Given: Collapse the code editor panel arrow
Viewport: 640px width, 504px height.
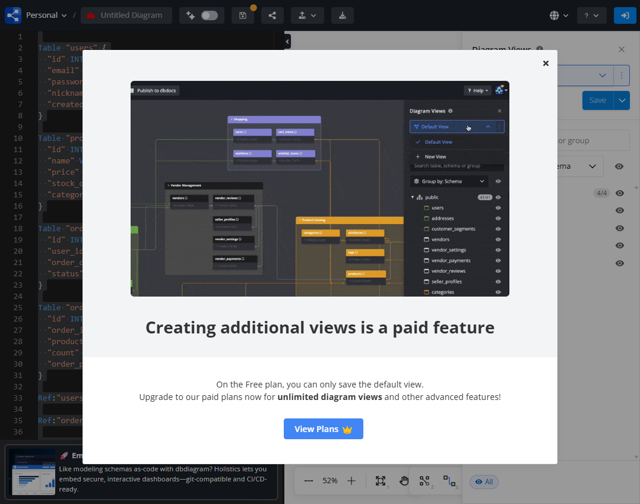Looking at the screenshot, I should (x=287, y=41).
